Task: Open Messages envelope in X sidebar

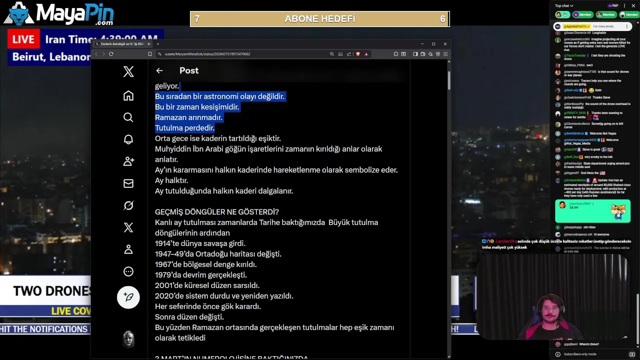Action: coord(128,183)
